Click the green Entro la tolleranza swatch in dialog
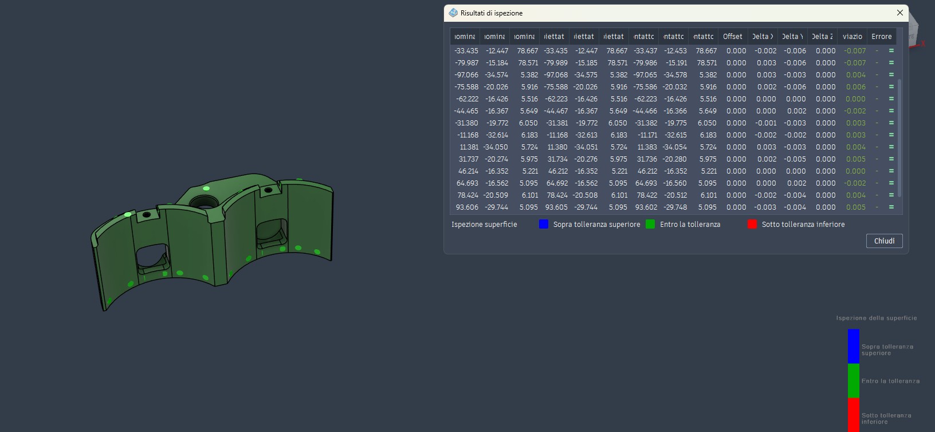This screenshot has width=935, height=432. point(650,224)
